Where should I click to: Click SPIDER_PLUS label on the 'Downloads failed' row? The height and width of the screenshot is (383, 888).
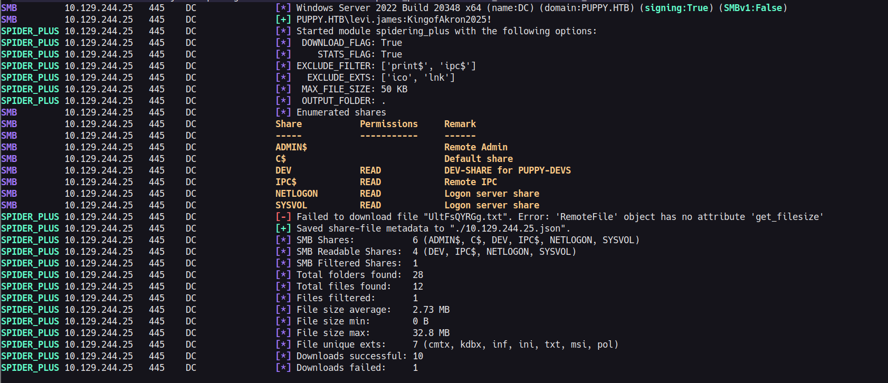click(x=30, y=368)
